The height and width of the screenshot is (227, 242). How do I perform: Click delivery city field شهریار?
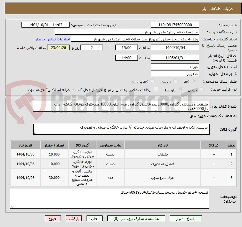point(175,74)
